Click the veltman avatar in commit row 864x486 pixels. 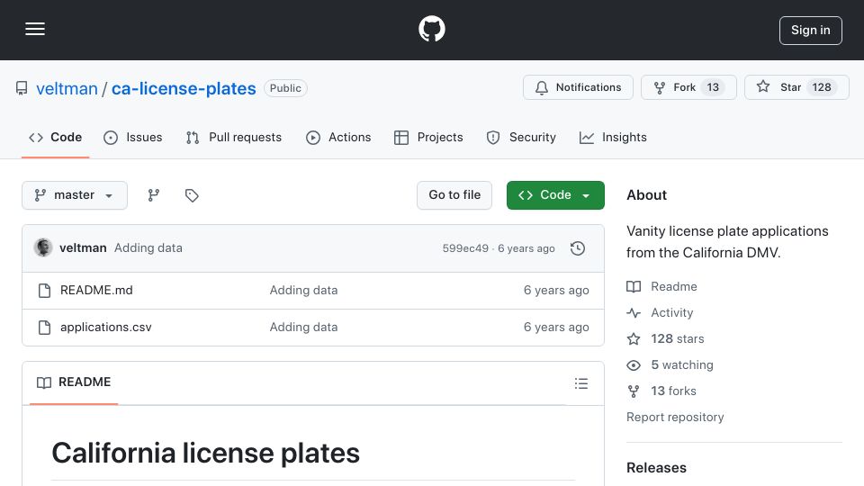point(43,248)
